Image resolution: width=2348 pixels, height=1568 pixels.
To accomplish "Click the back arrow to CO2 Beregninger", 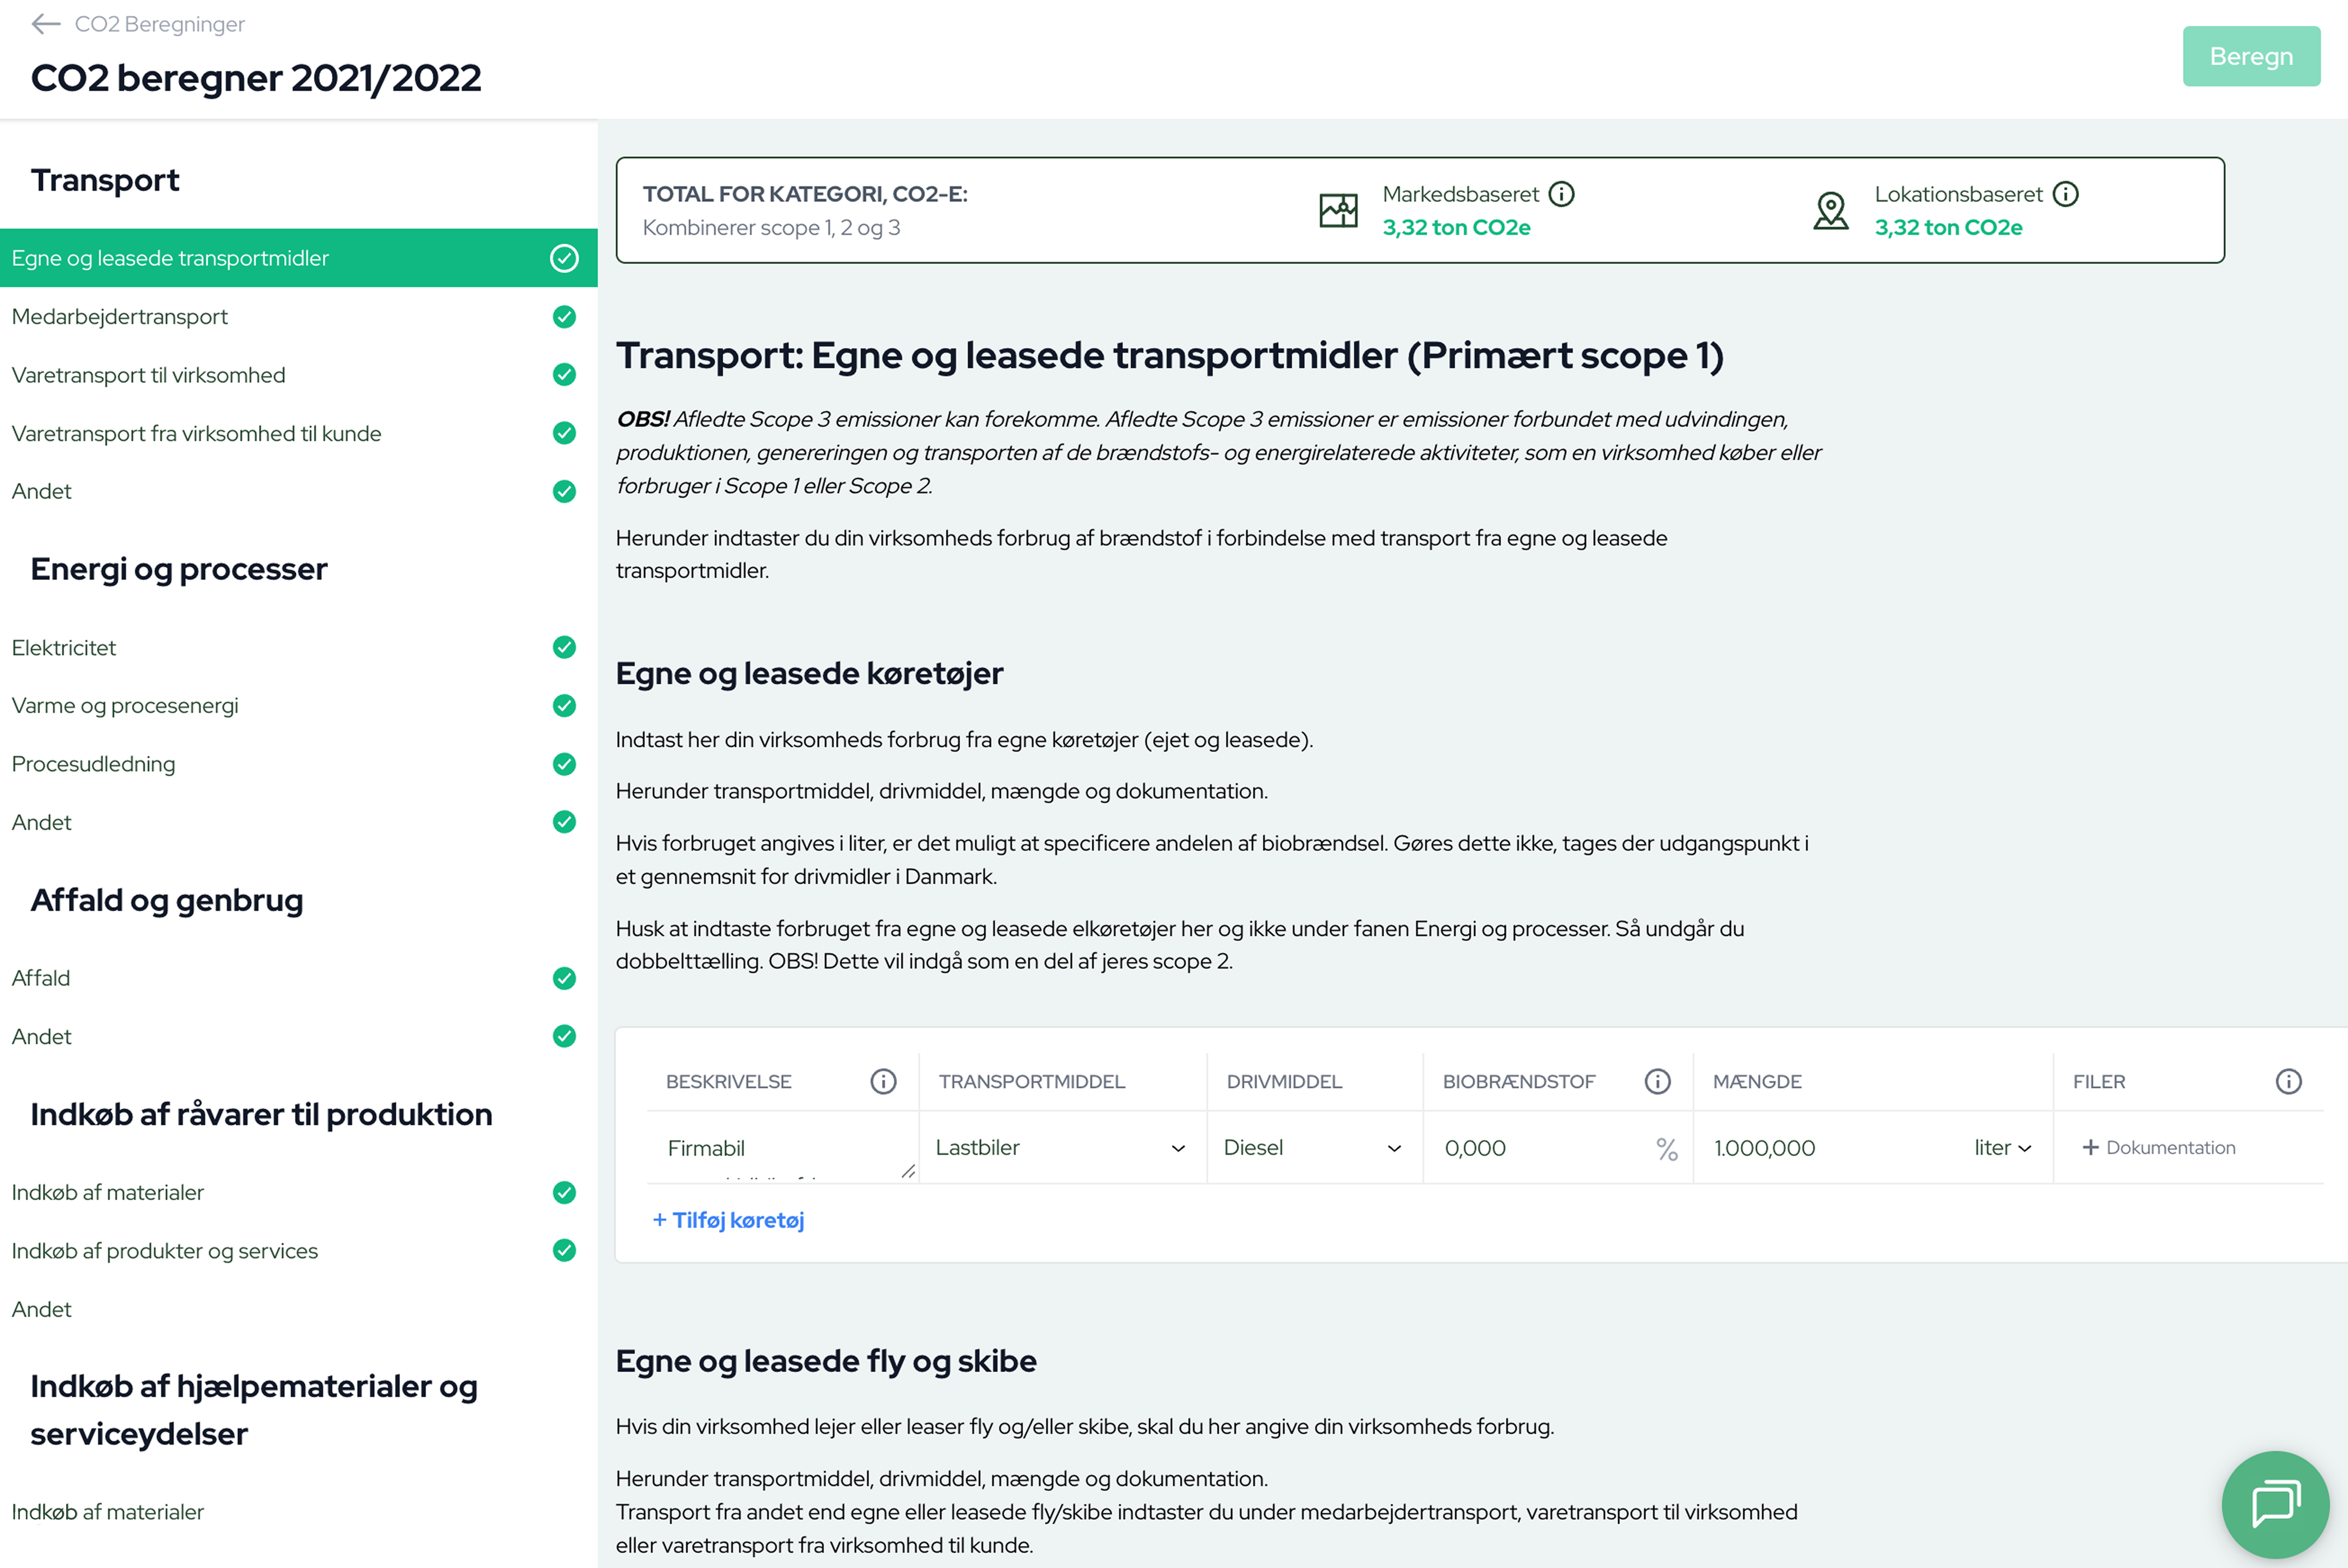I will (45, 24).
